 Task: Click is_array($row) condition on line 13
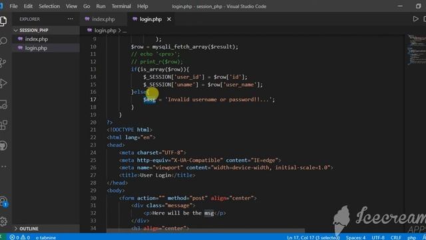pos(161,69)
